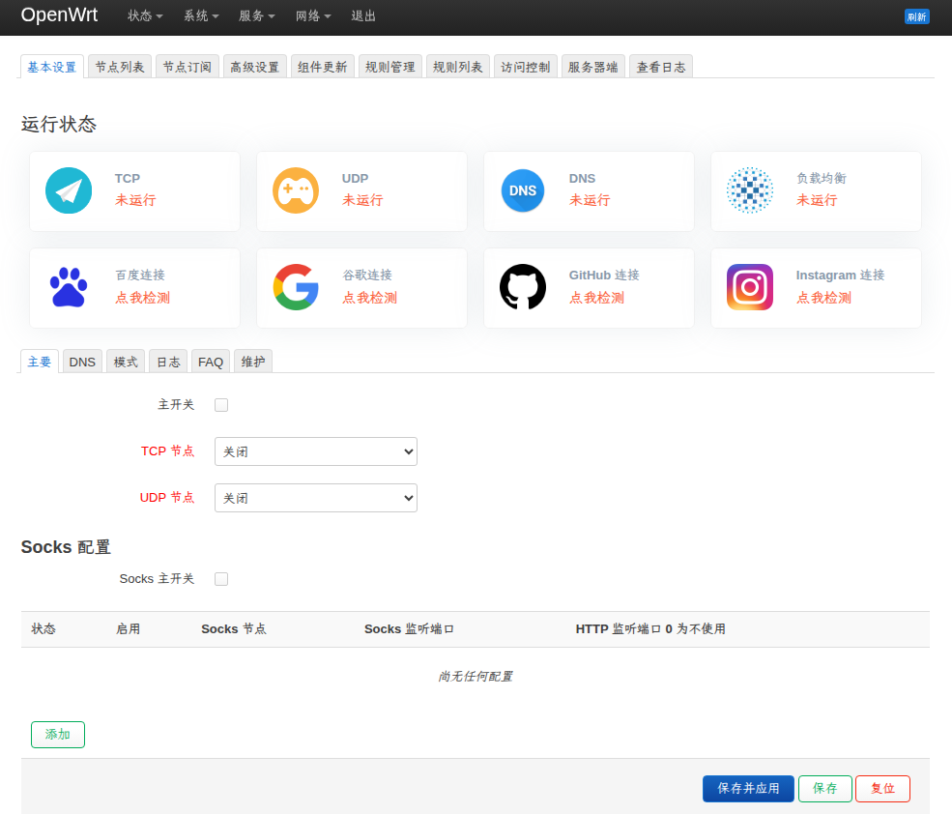
Task: Open the FAQ sub-tab
Action: (211, 363)
